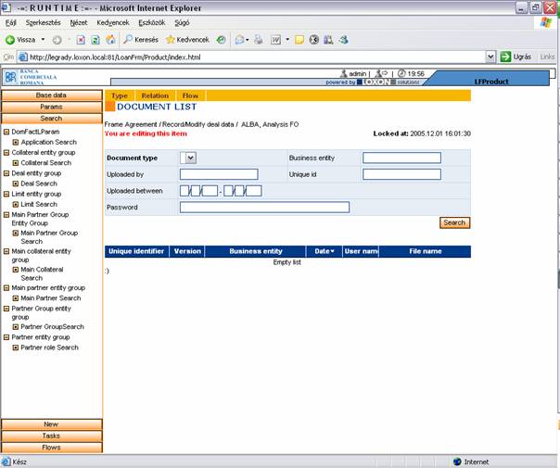Click the green Vissza back arrow icon
This screenshot has width=560, height=468.
[x=9, y=40]
